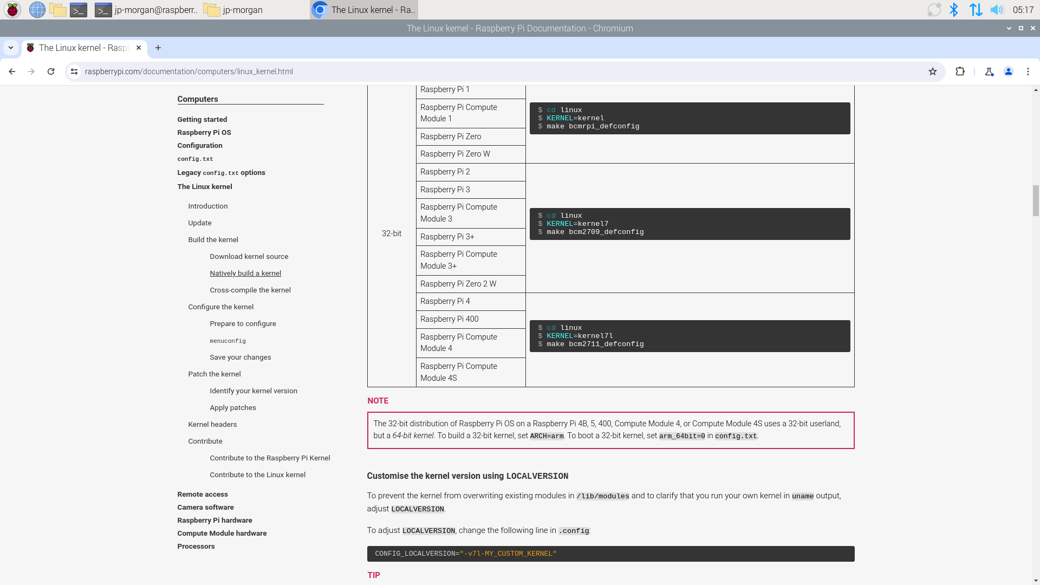The image size is (1040, 585).
Task: Open a new browser tab
Action: 158,48
